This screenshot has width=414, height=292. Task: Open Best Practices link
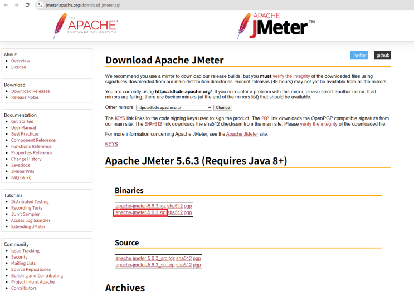tap(25, 134)
